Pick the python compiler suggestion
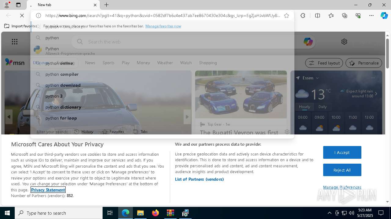Viewport: 391px width, 219px height. point(162,74)
